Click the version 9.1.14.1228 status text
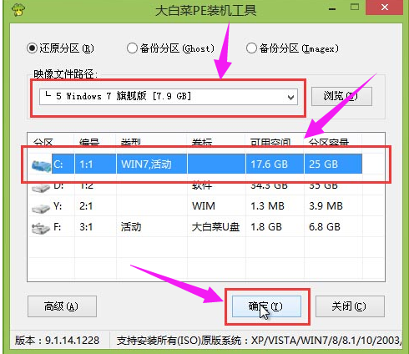The image size is (409, 354). (57, 340)
